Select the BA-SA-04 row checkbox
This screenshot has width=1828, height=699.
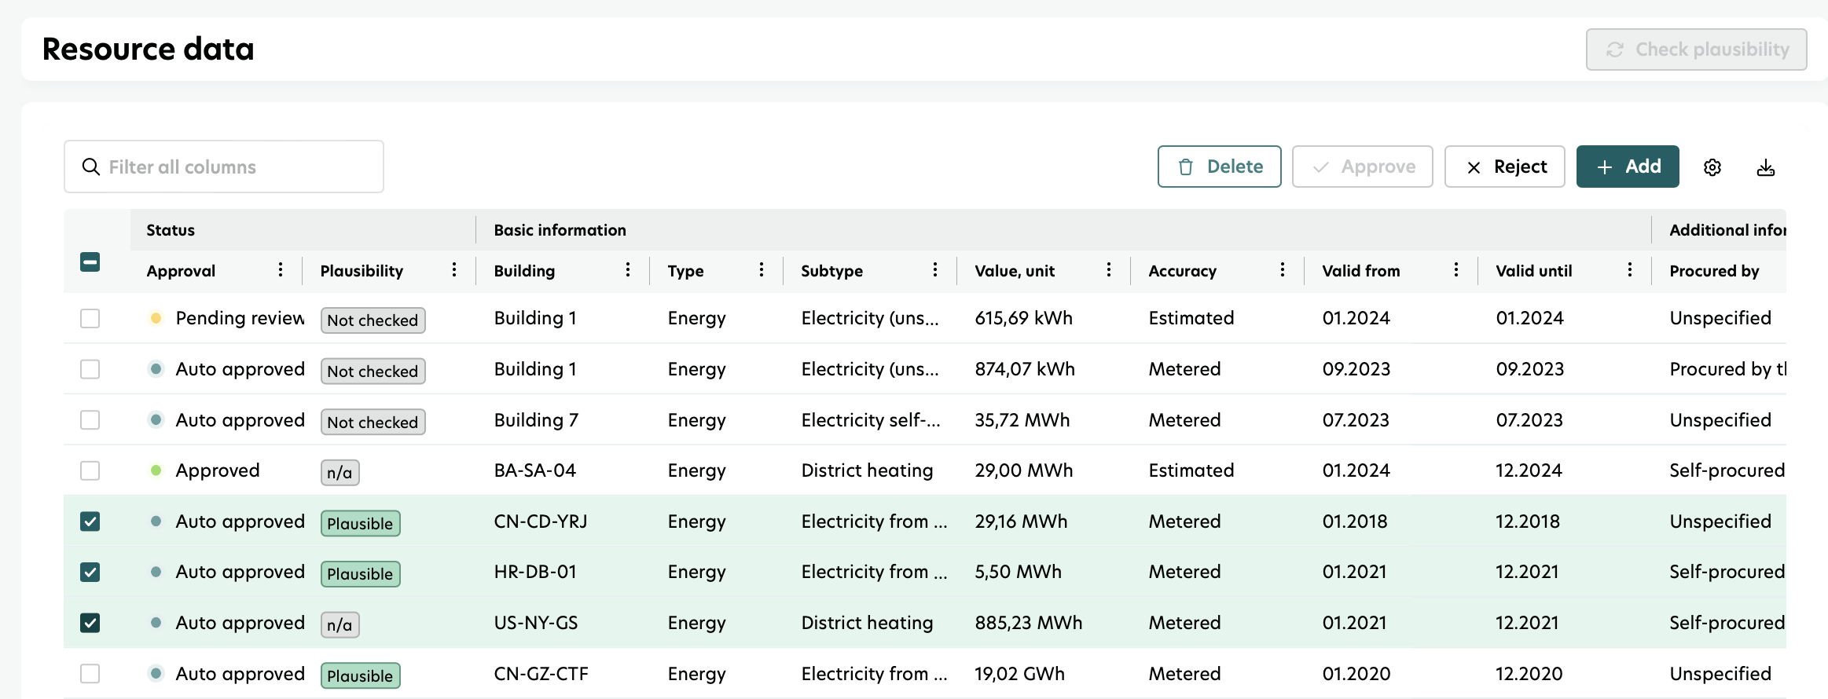[x=90, y=470]
